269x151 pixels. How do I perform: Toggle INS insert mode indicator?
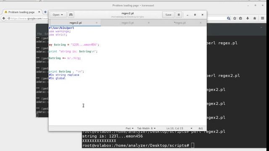tap(200, 128)
